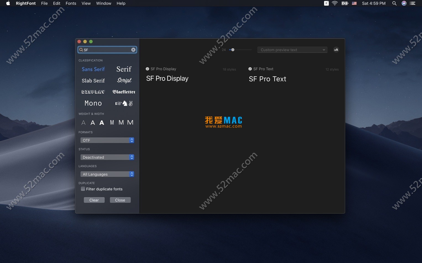The height and width of the screenshot is (263, 422).
Task: Filter by normal width M
Action: coord(121,122)
